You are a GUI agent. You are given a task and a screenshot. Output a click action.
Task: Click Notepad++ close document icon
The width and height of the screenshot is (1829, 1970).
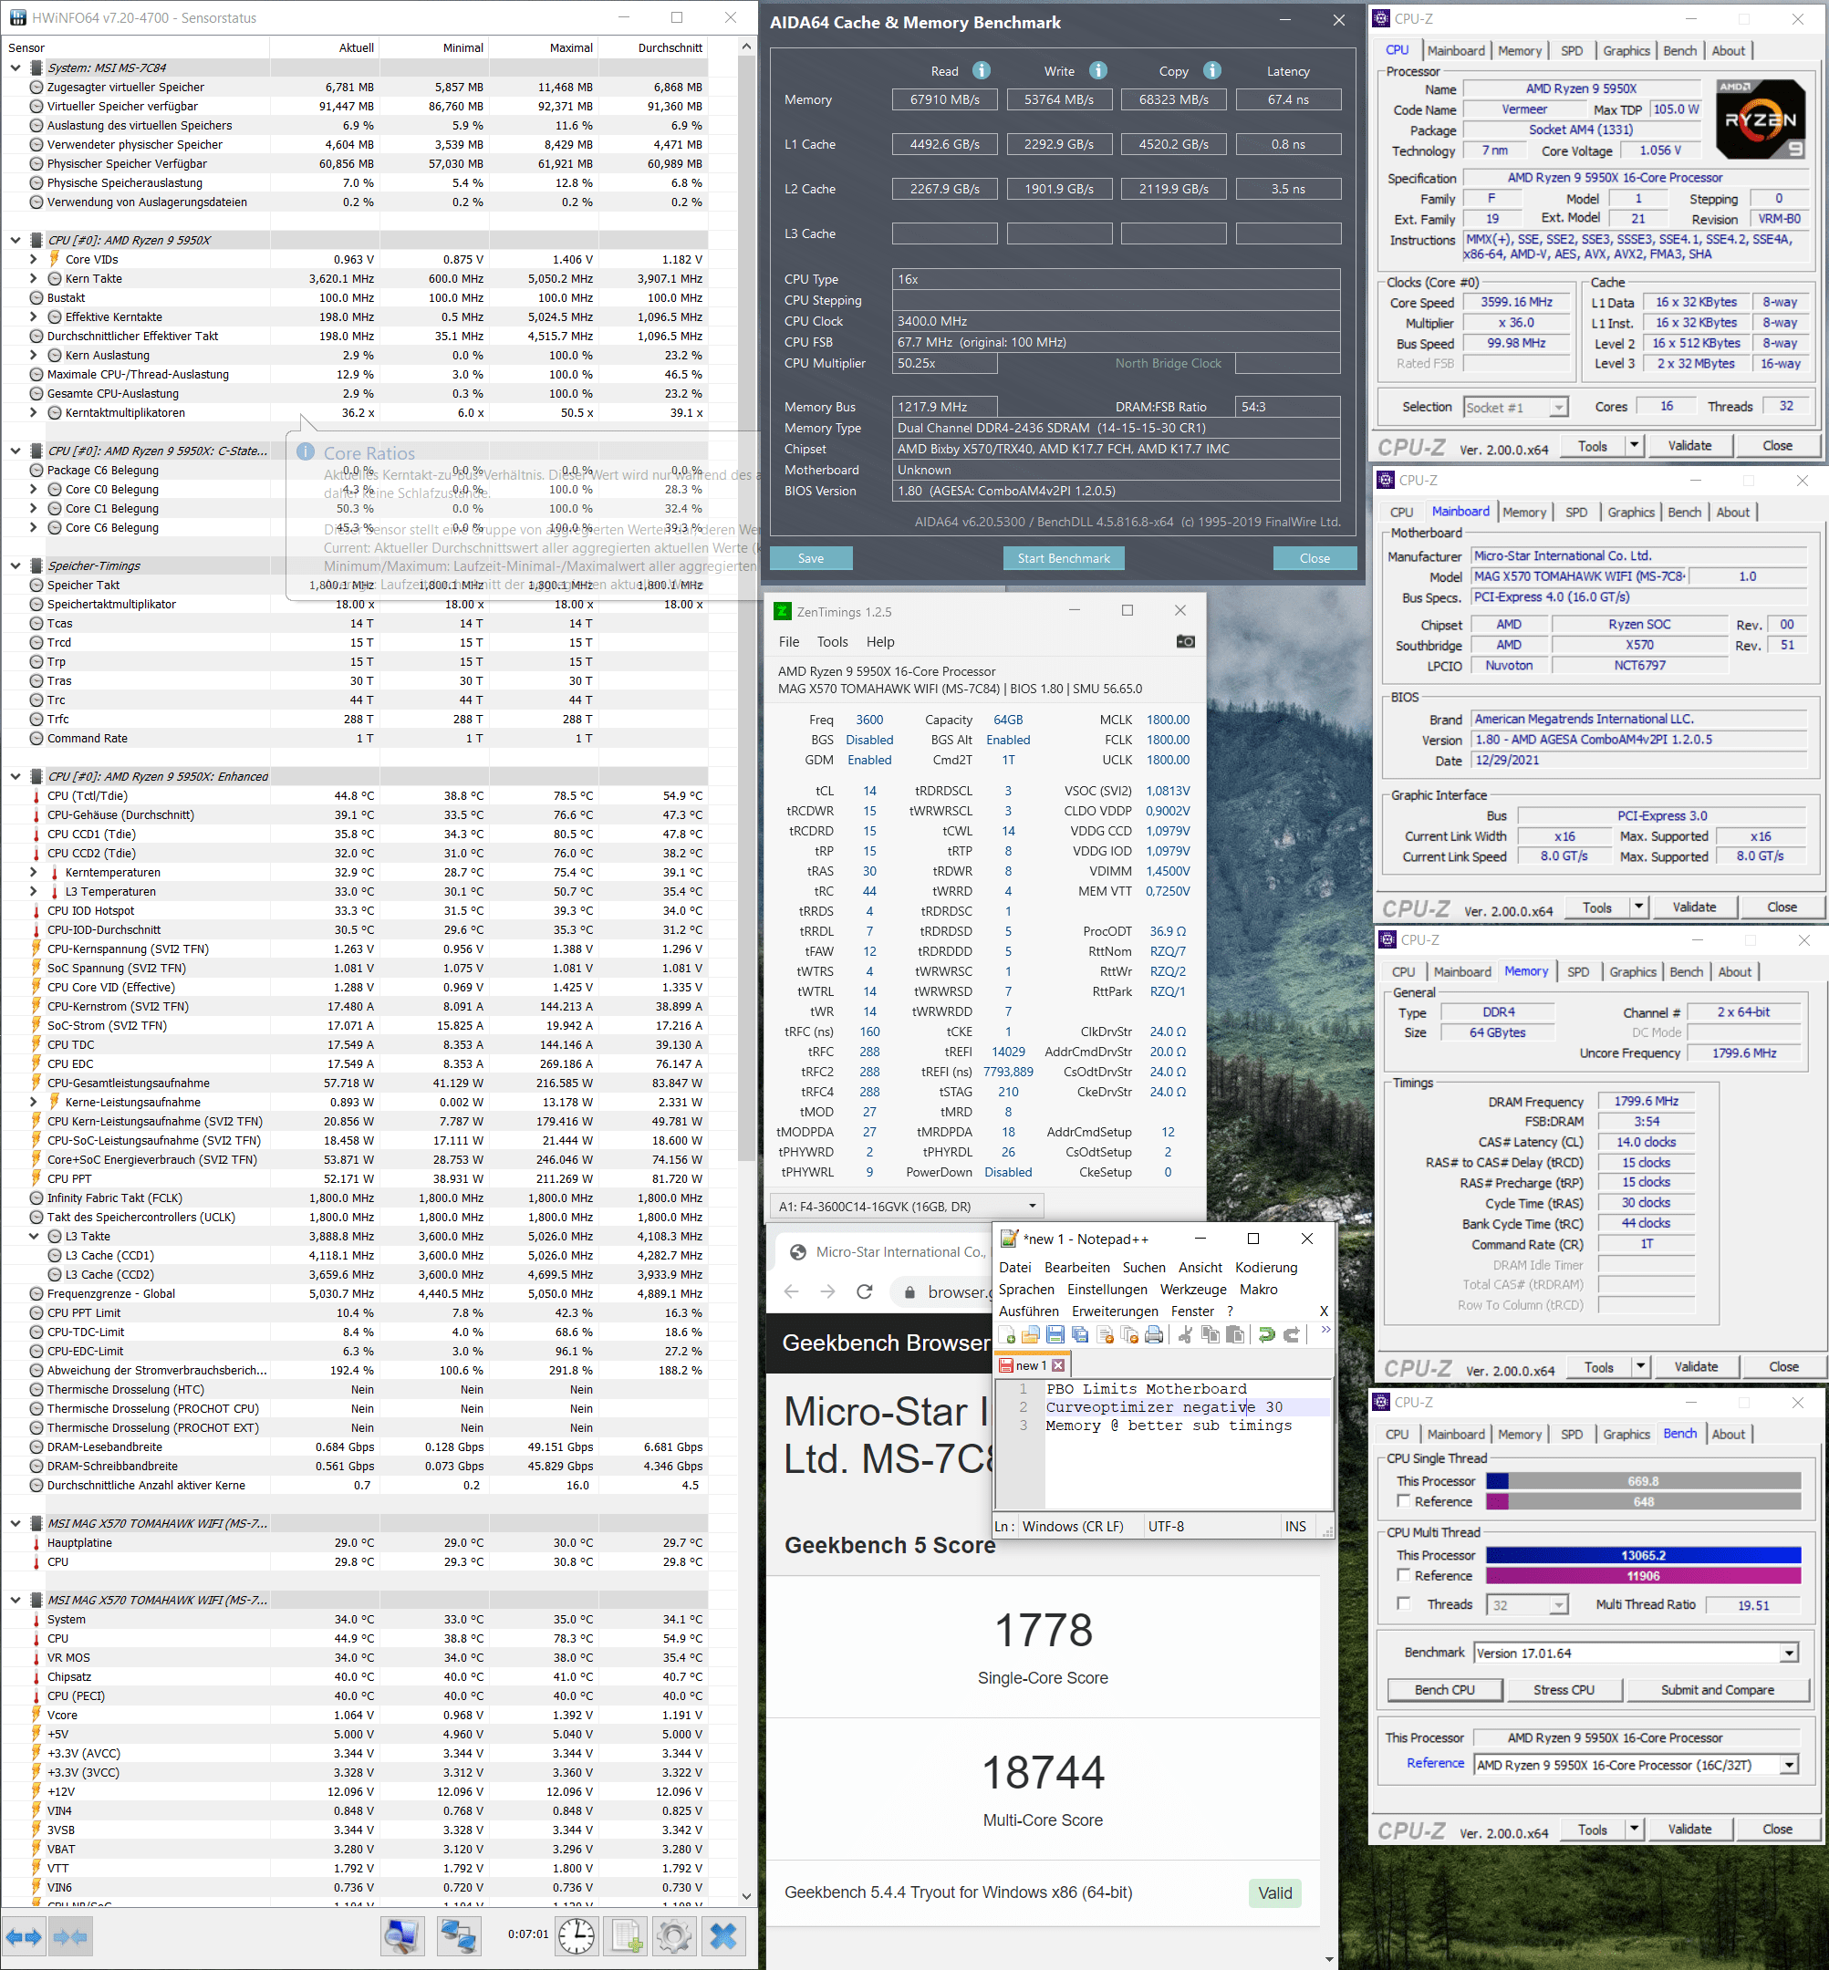(x=1106, y=1335)
